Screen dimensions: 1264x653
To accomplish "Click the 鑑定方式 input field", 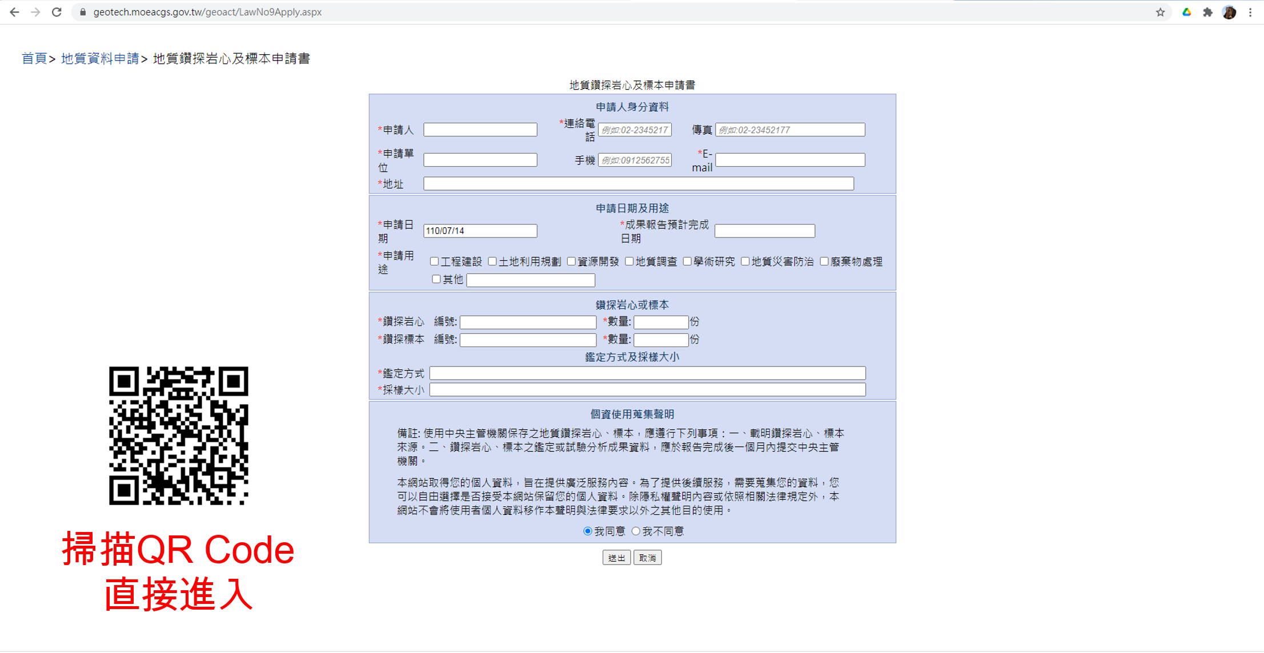I will coord(648,373).
